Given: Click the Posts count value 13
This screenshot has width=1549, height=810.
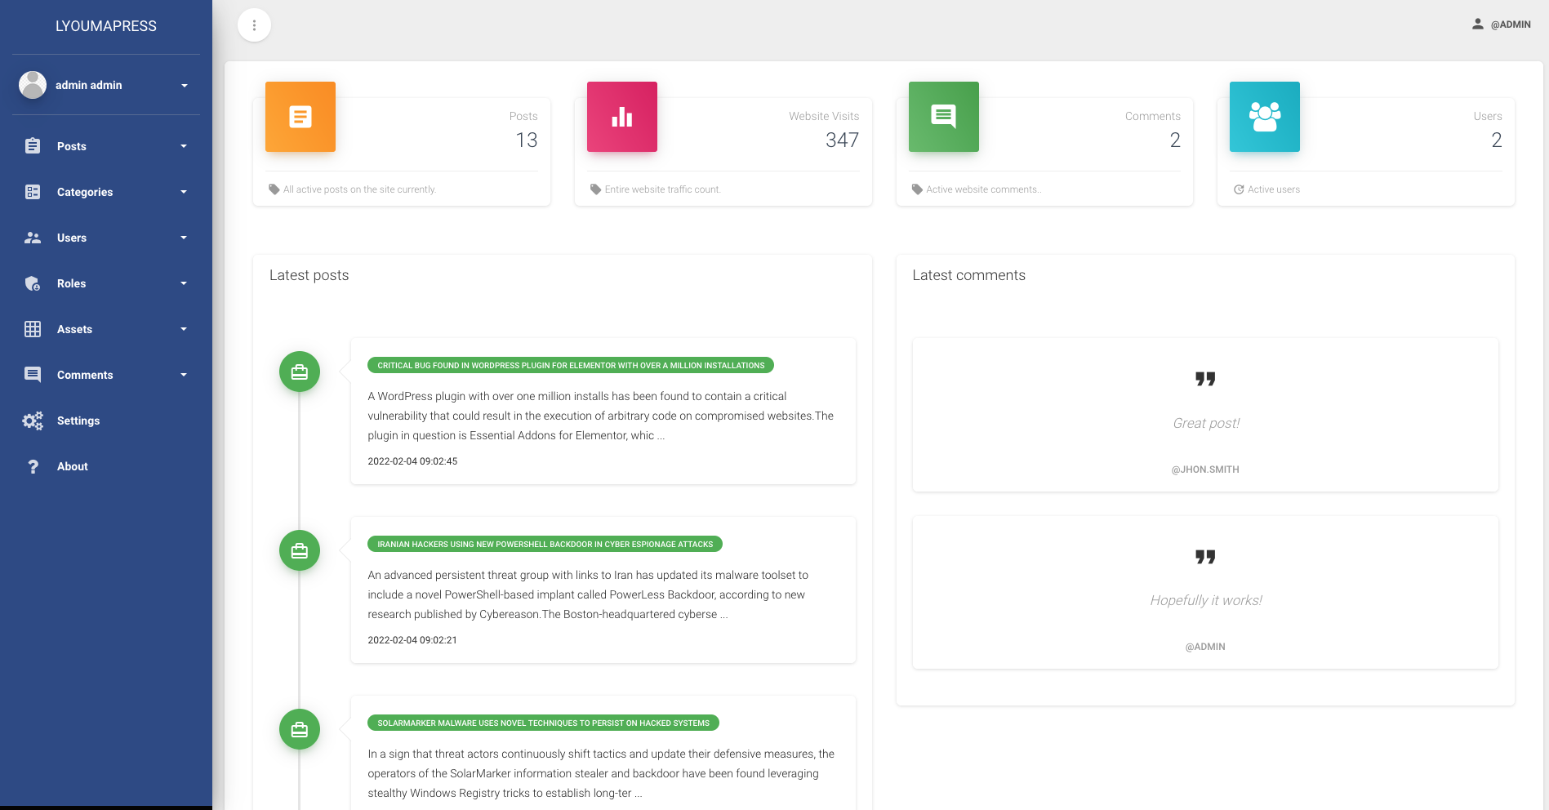Looking at the screenshot, I should coord(527,140).
